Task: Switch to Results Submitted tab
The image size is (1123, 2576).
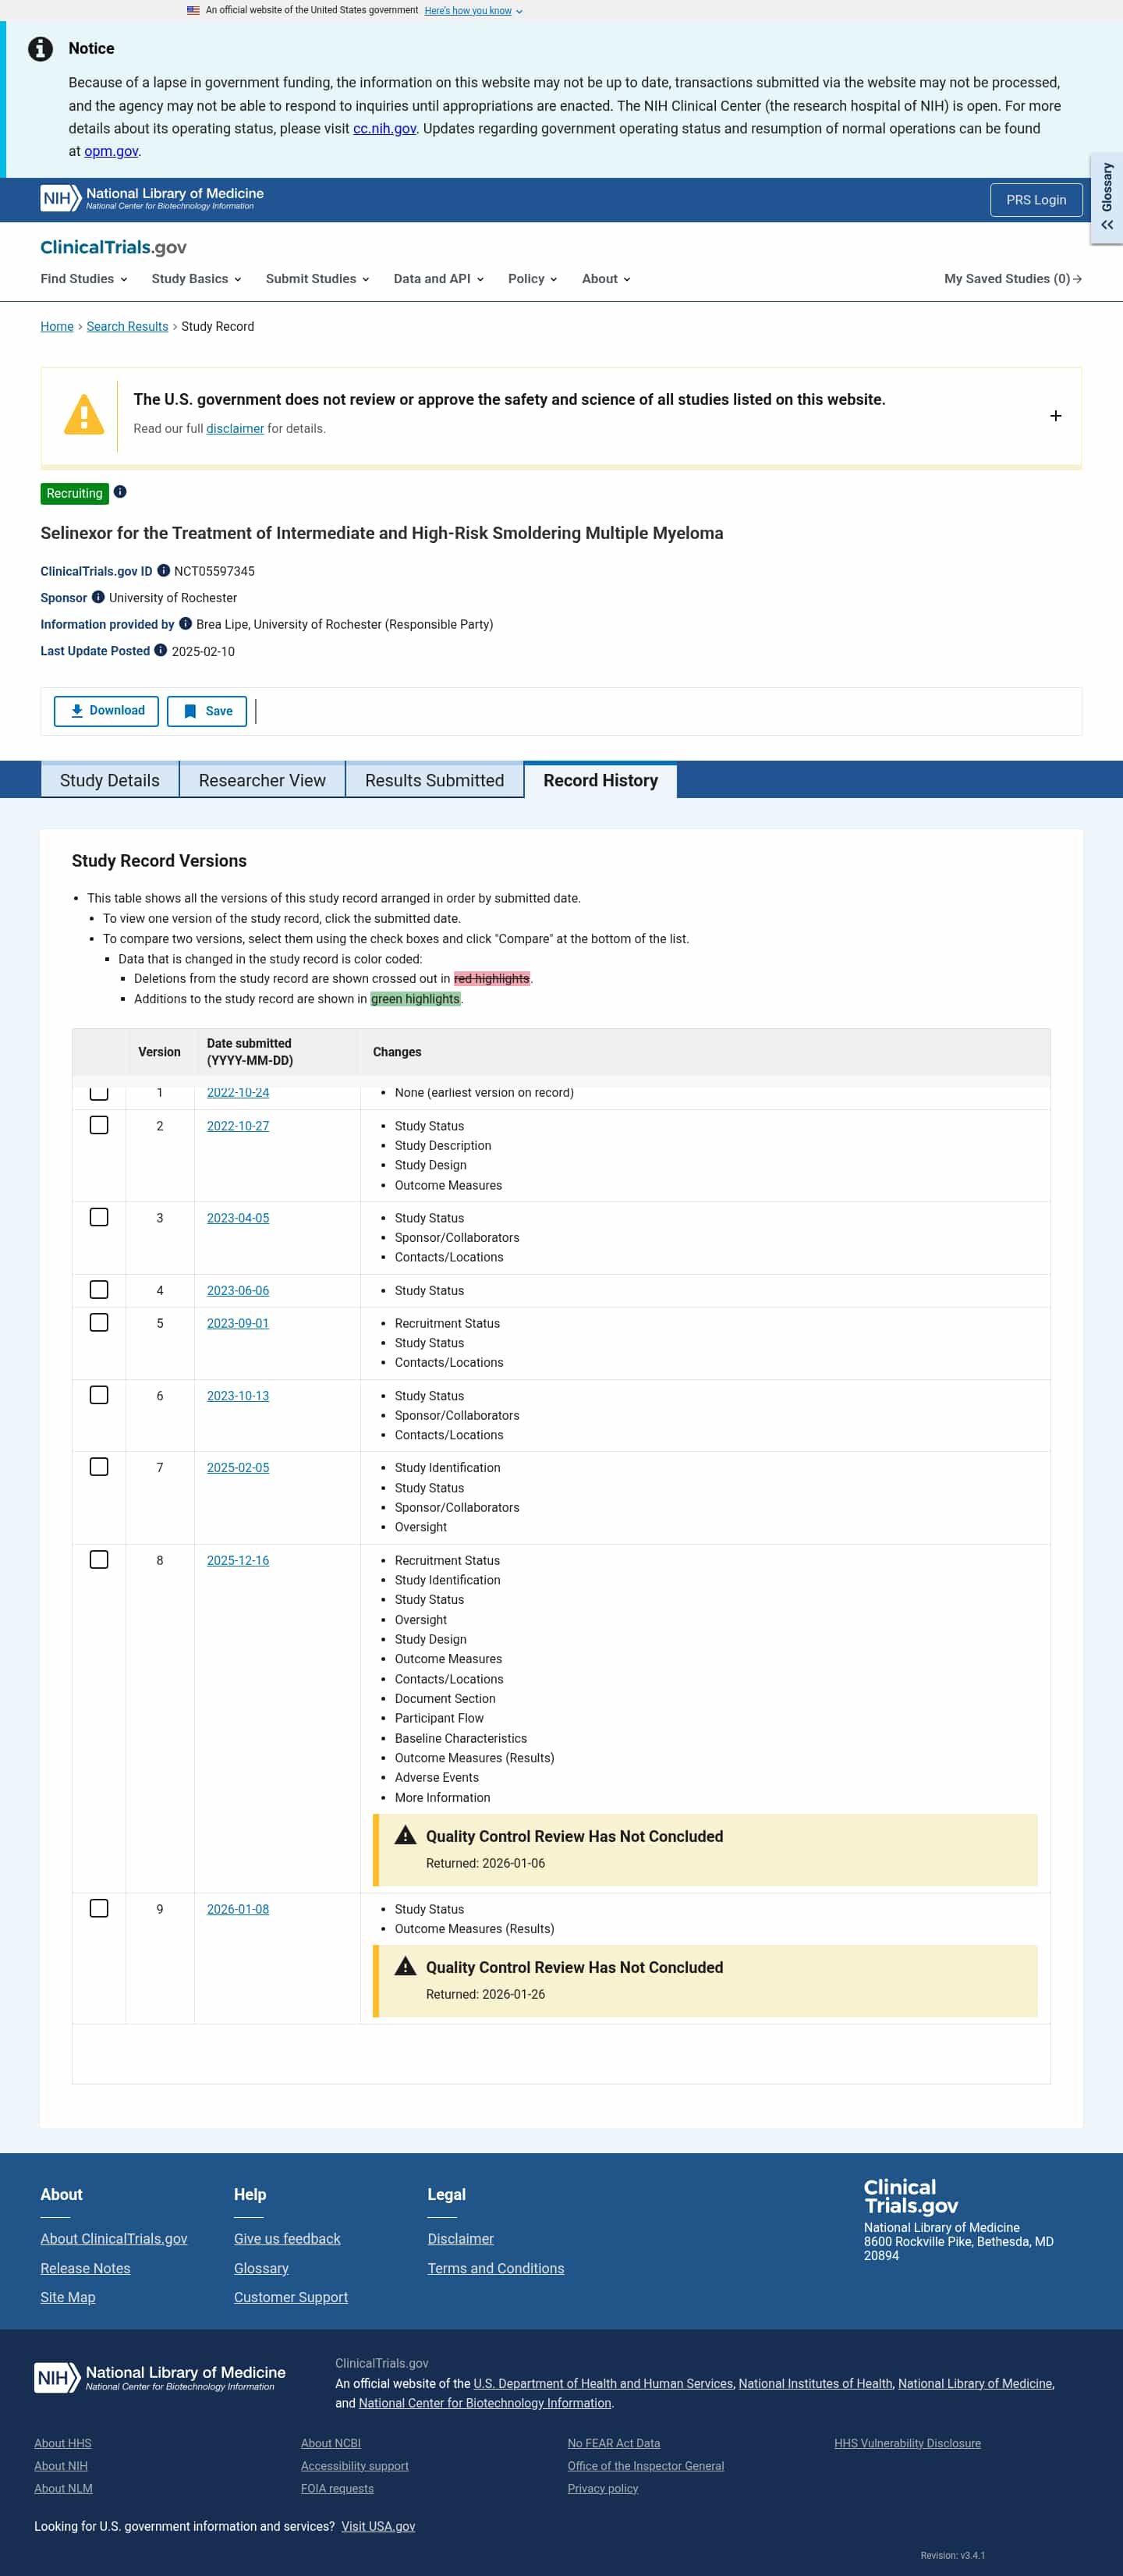Action: coord(434,780)
